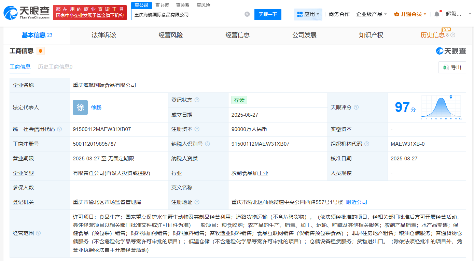This screenshot has width=474, height=261.
Task: Clear the search box with the X icon
Action: 247,14
